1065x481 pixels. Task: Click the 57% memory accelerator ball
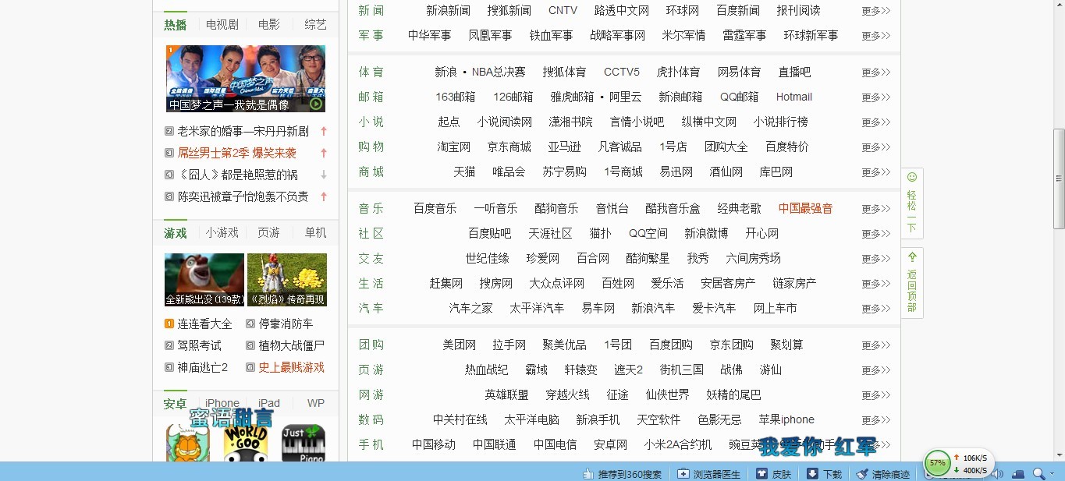coord(937,463)
